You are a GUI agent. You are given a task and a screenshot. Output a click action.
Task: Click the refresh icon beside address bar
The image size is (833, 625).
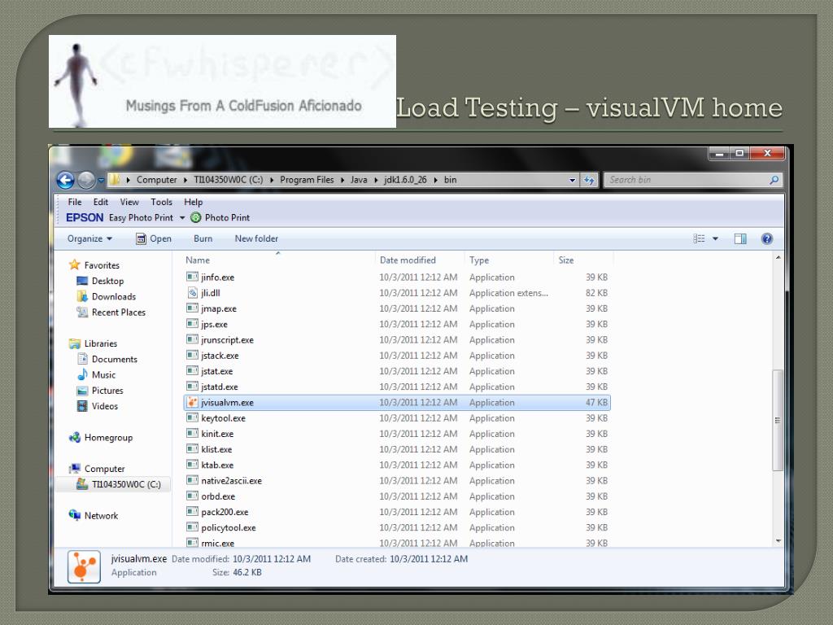(x=589, y=180)
